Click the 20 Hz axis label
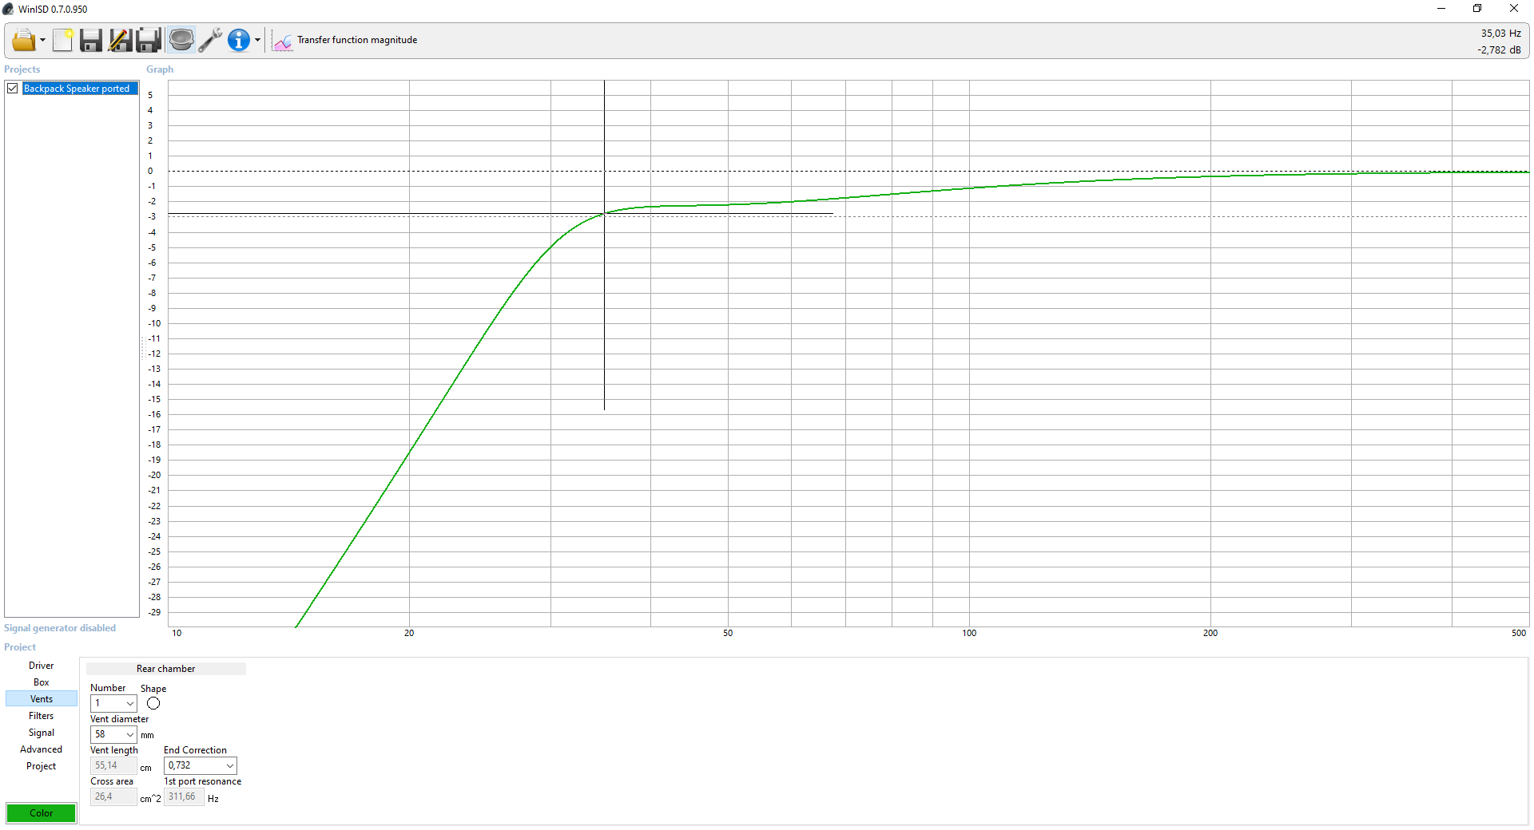 coord(409,633)
